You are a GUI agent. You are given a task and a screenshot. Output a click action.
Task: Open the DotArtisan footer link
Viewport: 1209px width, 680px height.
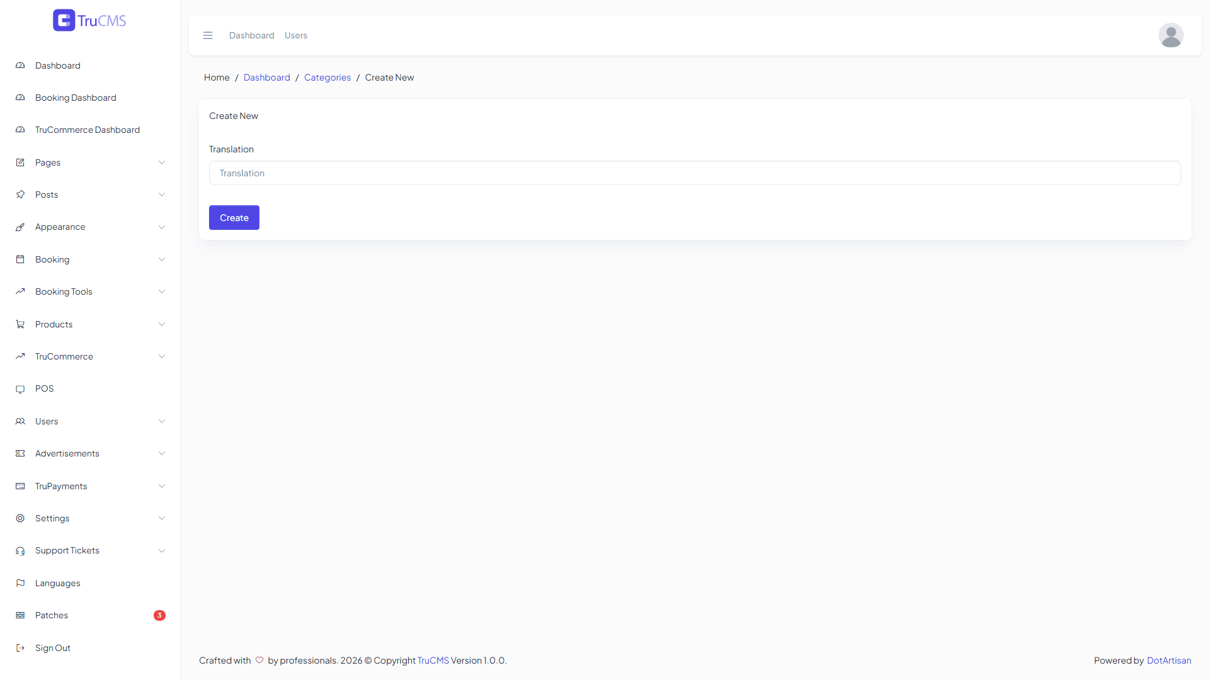click(x=1169, y=660)
